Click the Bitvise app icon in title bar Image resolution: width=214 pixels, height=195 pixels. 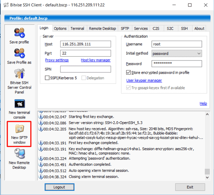coord(6,5)
